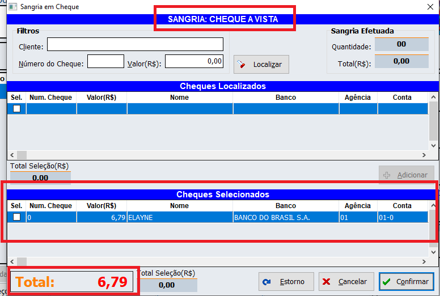Image resolution: width=440 pixels, height=296 pixels.
Task: Close the Sangria em Cheque window
Action: (x=429, y=7)
